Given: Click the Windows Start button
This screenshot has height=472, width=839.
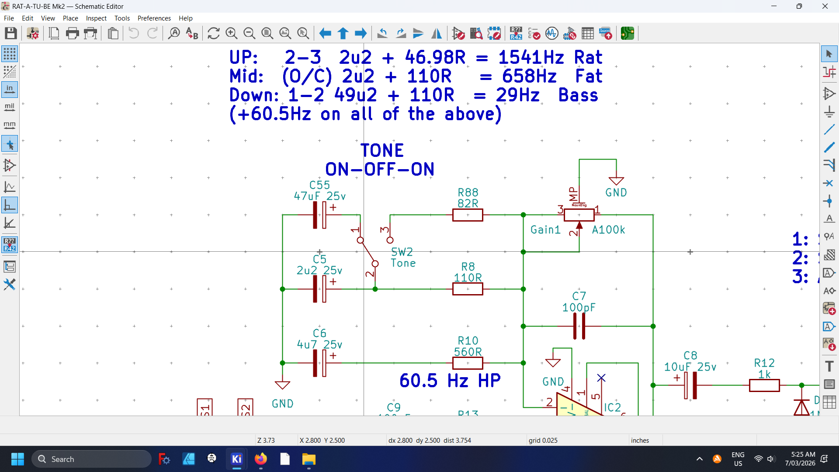Looking at the screenshot, I should [17, 459].
